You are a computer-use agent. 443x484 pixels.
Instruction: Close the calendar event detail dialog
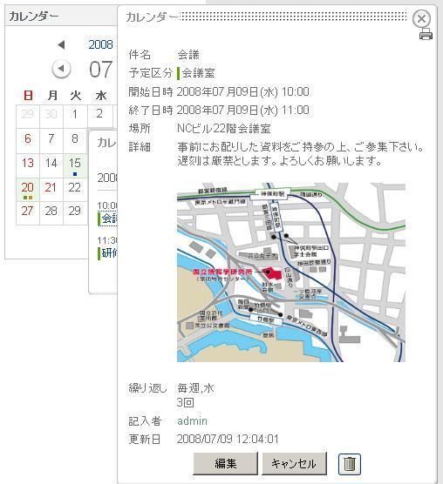pyautogui.click(x=421, y=18)
